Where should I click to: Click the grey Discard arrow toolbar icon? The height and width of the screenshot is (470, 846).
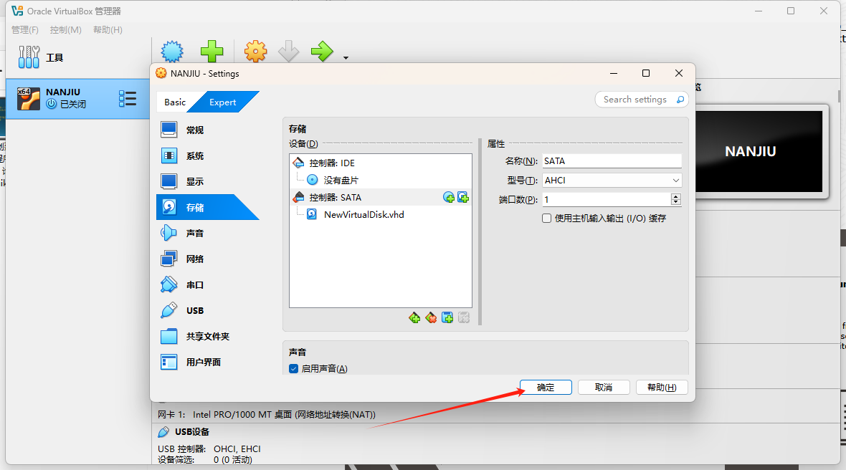pyautogui.click(x=289, y=52)
